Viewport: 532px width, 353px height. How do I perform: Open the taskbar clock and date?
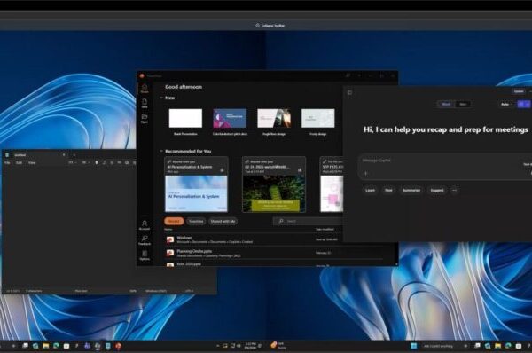point(250,346)
